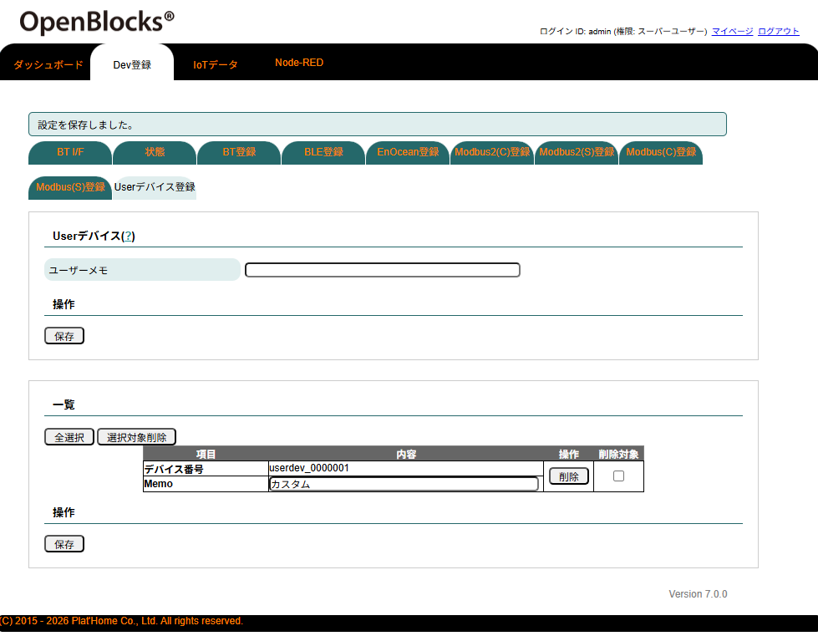Open the Modbus(C)登録 sub-tab
Screen dimensions: 818x636
click(661, 152)
